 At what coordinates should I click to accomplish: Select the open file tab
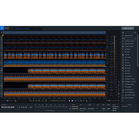pos(26,29)
